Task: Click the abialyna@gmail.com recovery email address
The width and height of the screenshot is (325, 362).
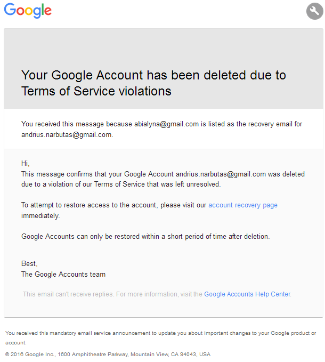Action: [x=166, y=124]
